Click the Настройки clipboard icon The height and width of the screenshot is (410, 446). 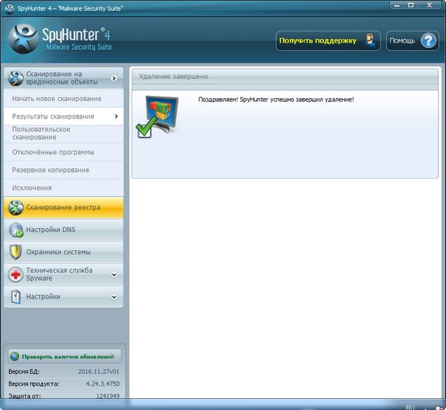(x=15, y=297)
